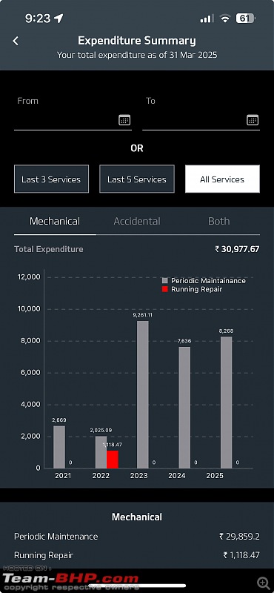This screenshot has height=593, width=274.
Task: Tap the Wi-Fi status icon
Action: click(225, 19)
